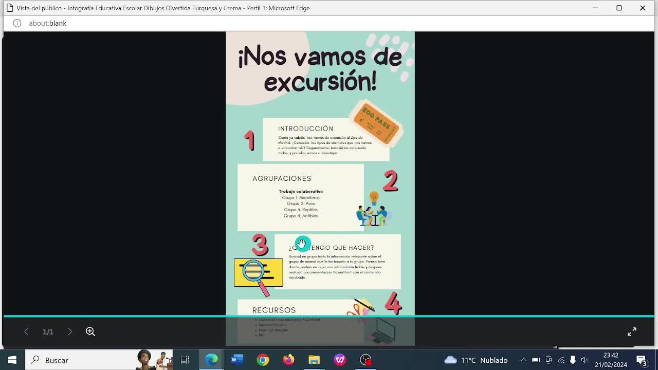
Task: Click the 1/1 page indicator
Action: pos(48,332)
